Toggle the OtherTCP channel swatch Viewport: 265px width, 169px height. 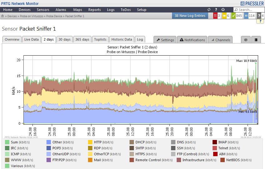point(90,154)
